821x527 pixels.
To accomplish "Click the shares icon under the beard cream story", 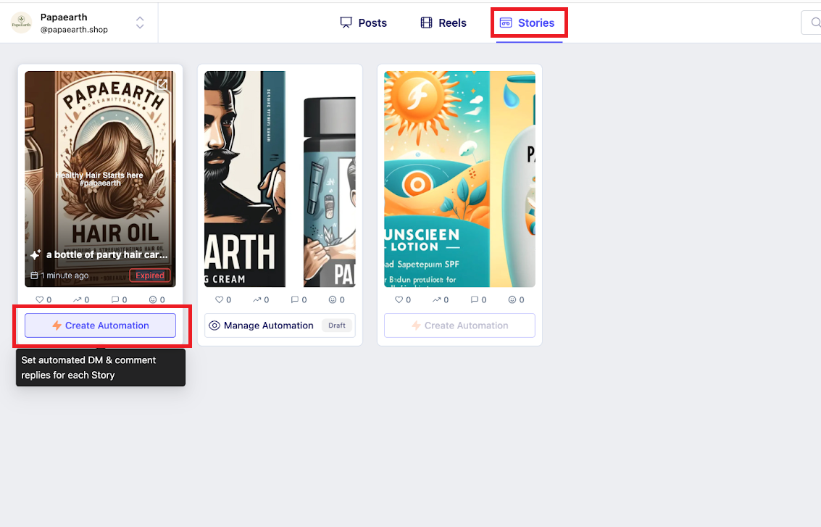I will (x=257, y=299).
